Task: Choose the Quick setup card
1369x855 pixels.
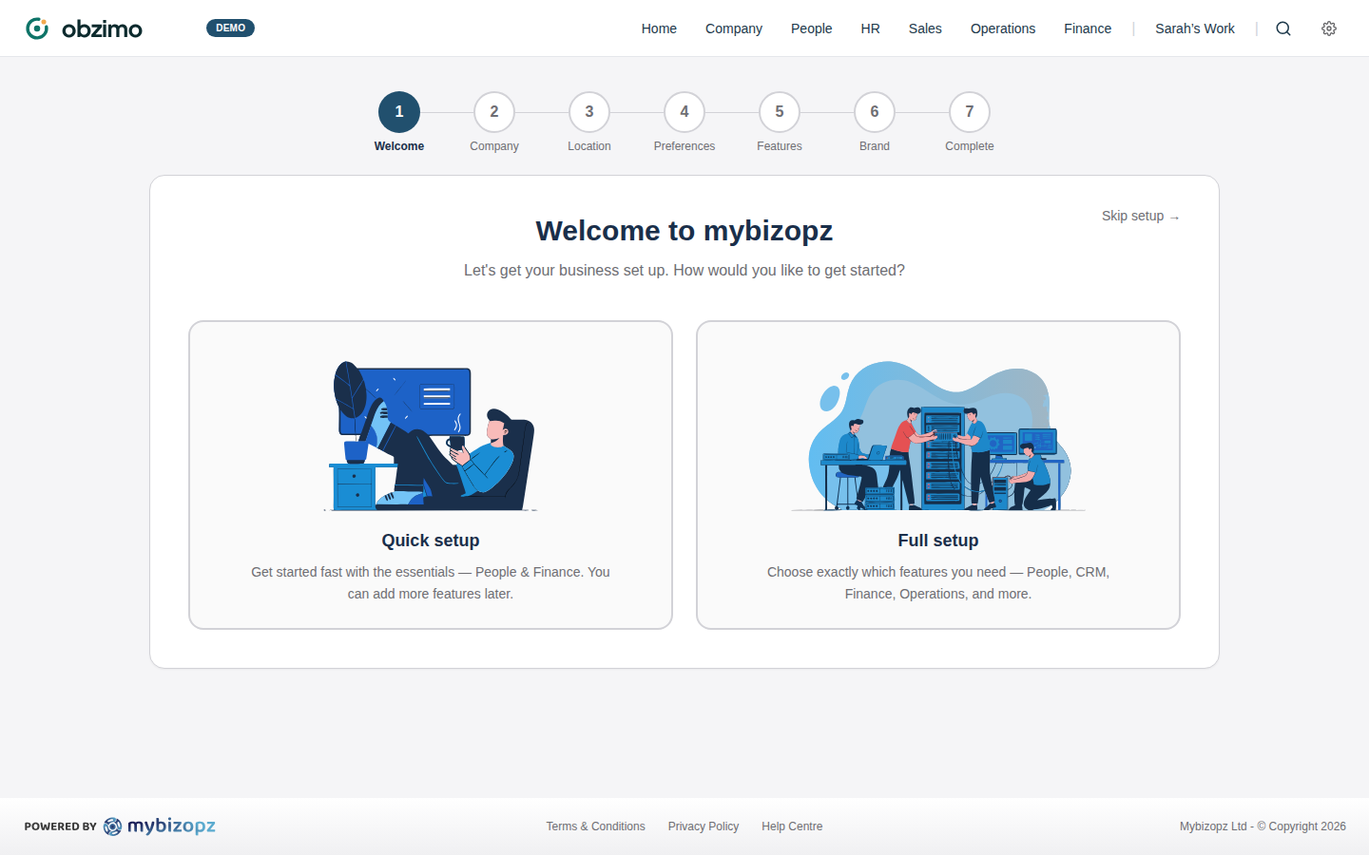Action: pos(431,475)
